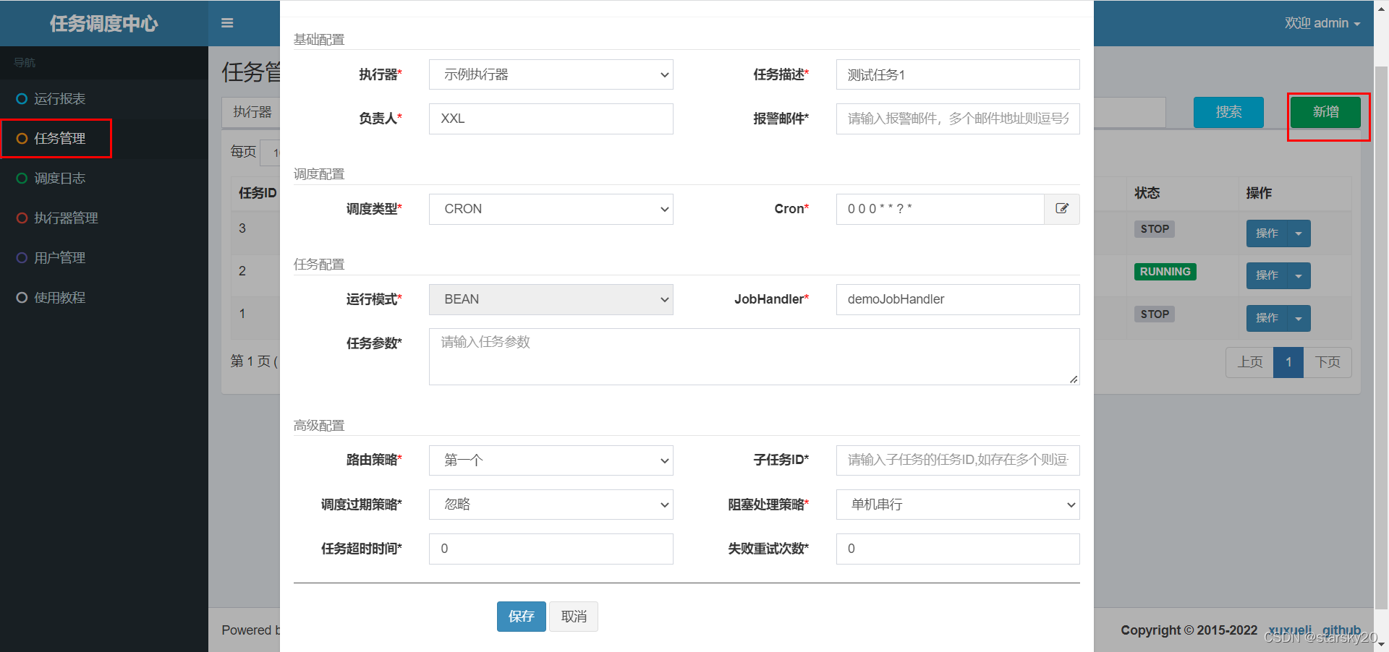The image size is (1389, 652).
Task: Open the 欢迎 admin user menu
Action: [x=1321, y=23]
